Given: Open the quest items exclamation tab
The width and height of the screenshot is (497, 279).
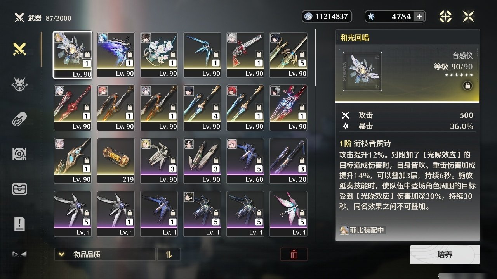Looking at the screenshot, I should [x=19, y=224].
